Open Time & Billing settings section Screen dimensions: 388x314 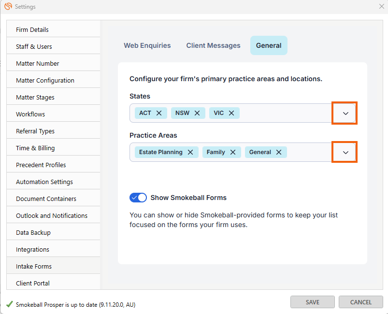(x=35, y=148)
